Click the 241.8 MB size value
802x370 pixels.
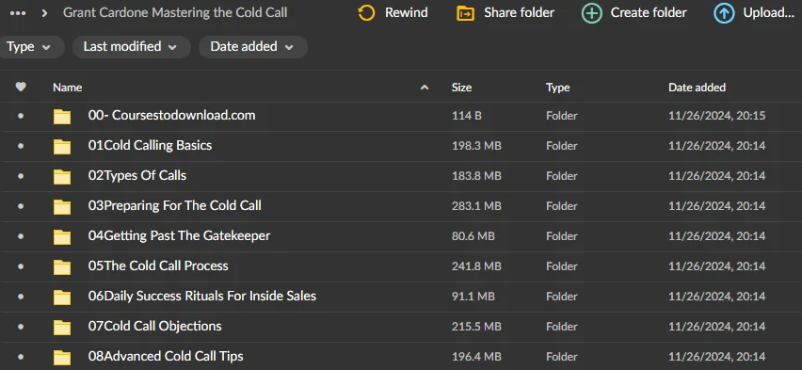coord(476,266)
